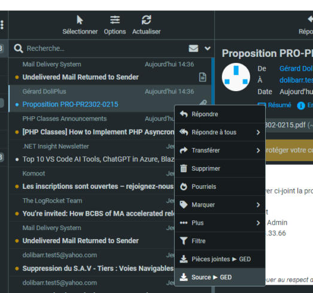Click the blue info circle icon
The image size is (313, 293).
click(x=301, y=105)
